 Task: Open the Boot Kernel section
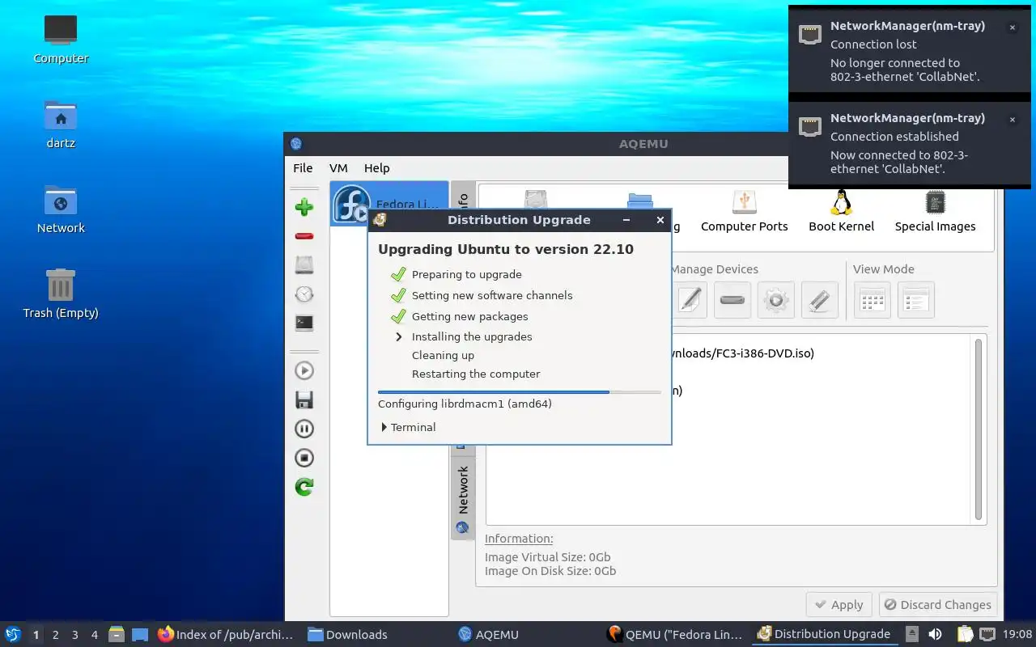841,212
